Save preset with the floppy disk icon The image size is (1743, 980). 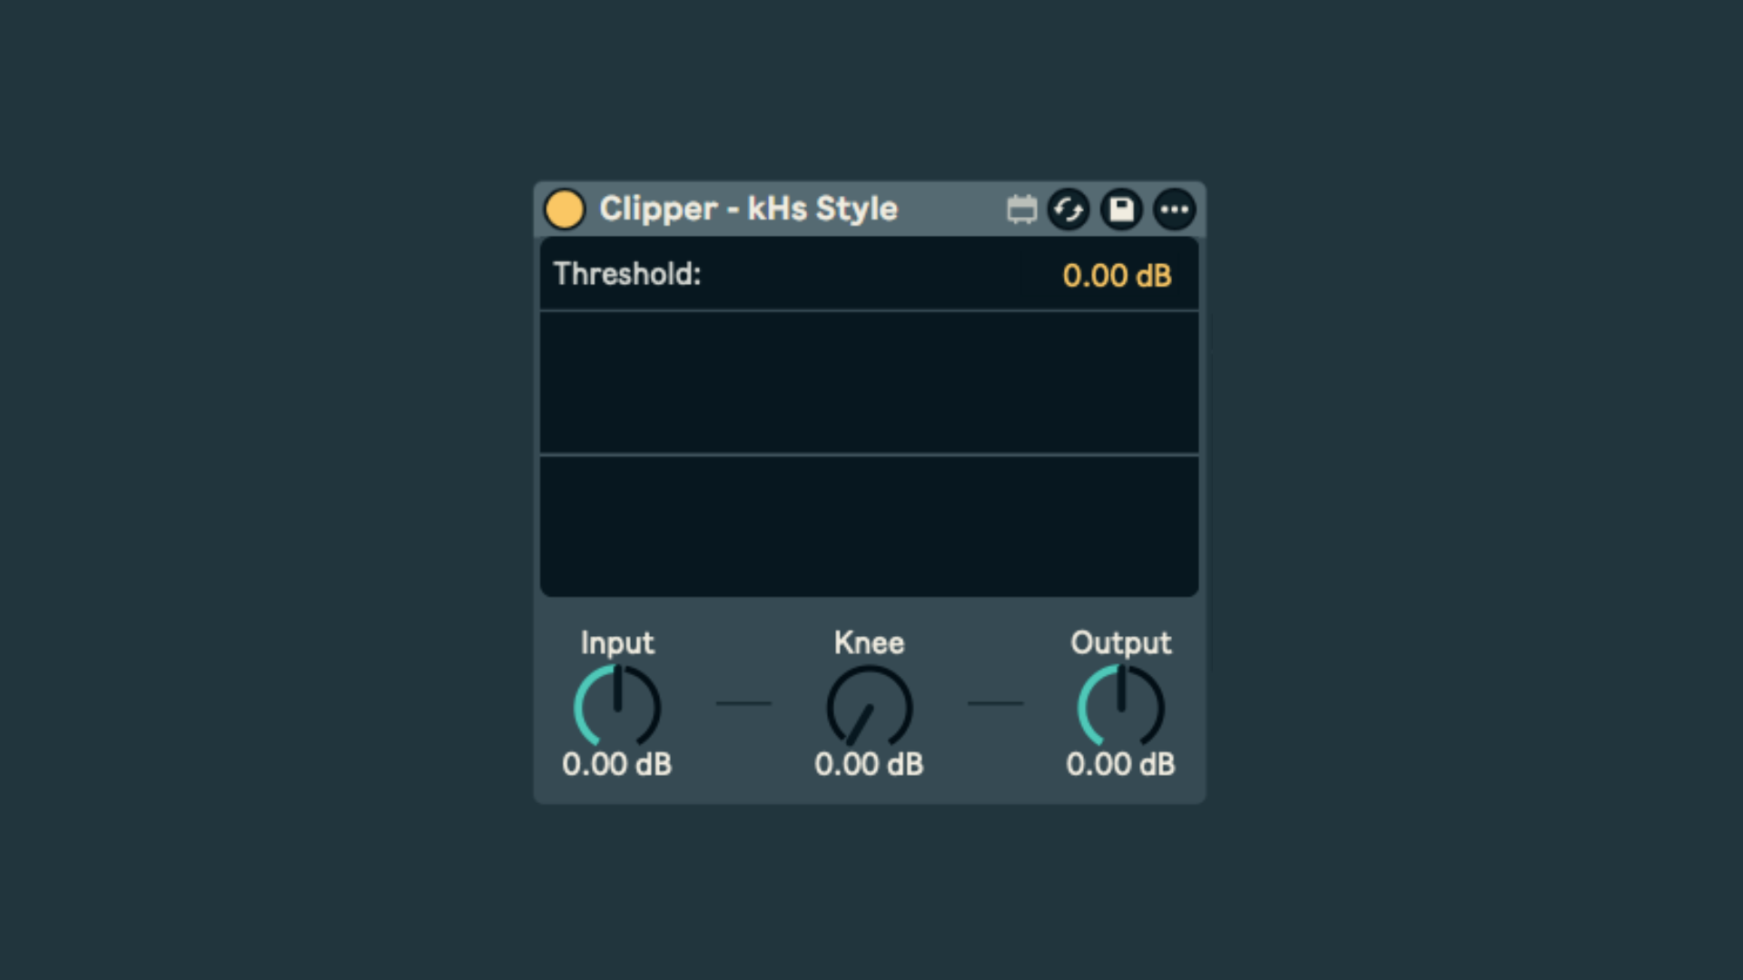point(1122,210)
